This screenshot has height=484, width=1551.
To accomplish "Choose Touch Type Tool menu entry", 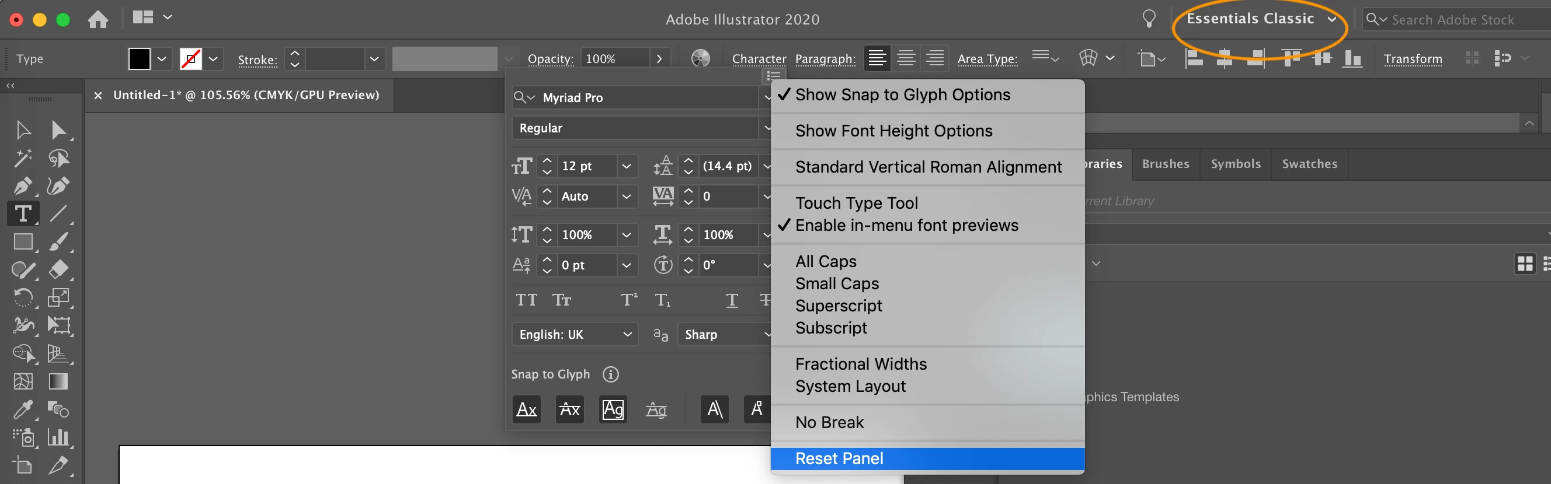I will click(927, 203).
